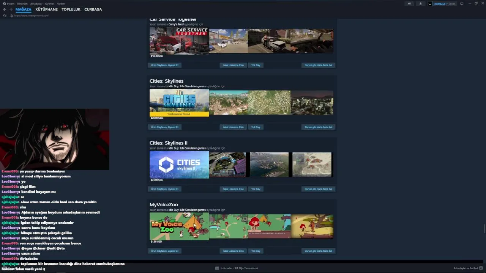Click the MyVoiceZoo title link
The height and width of the screenshot is (273, 486).
point(164,205)
